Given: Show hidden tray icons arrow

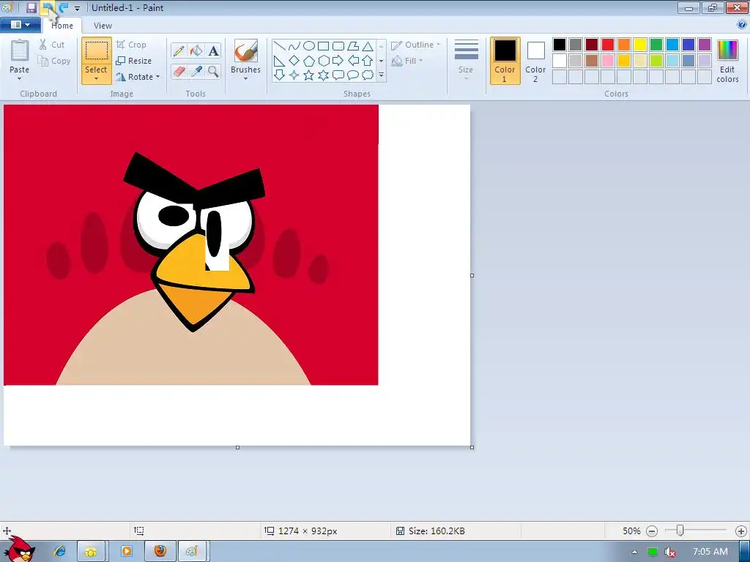Looking at the screenshot, I should coord(635,552).
